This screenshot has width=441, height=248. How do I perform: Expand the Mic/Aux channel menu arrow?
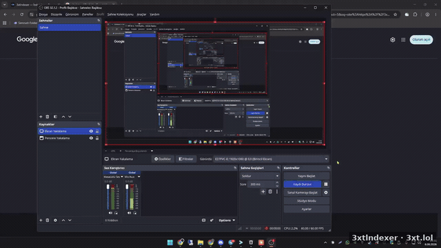tap(139, 177)
